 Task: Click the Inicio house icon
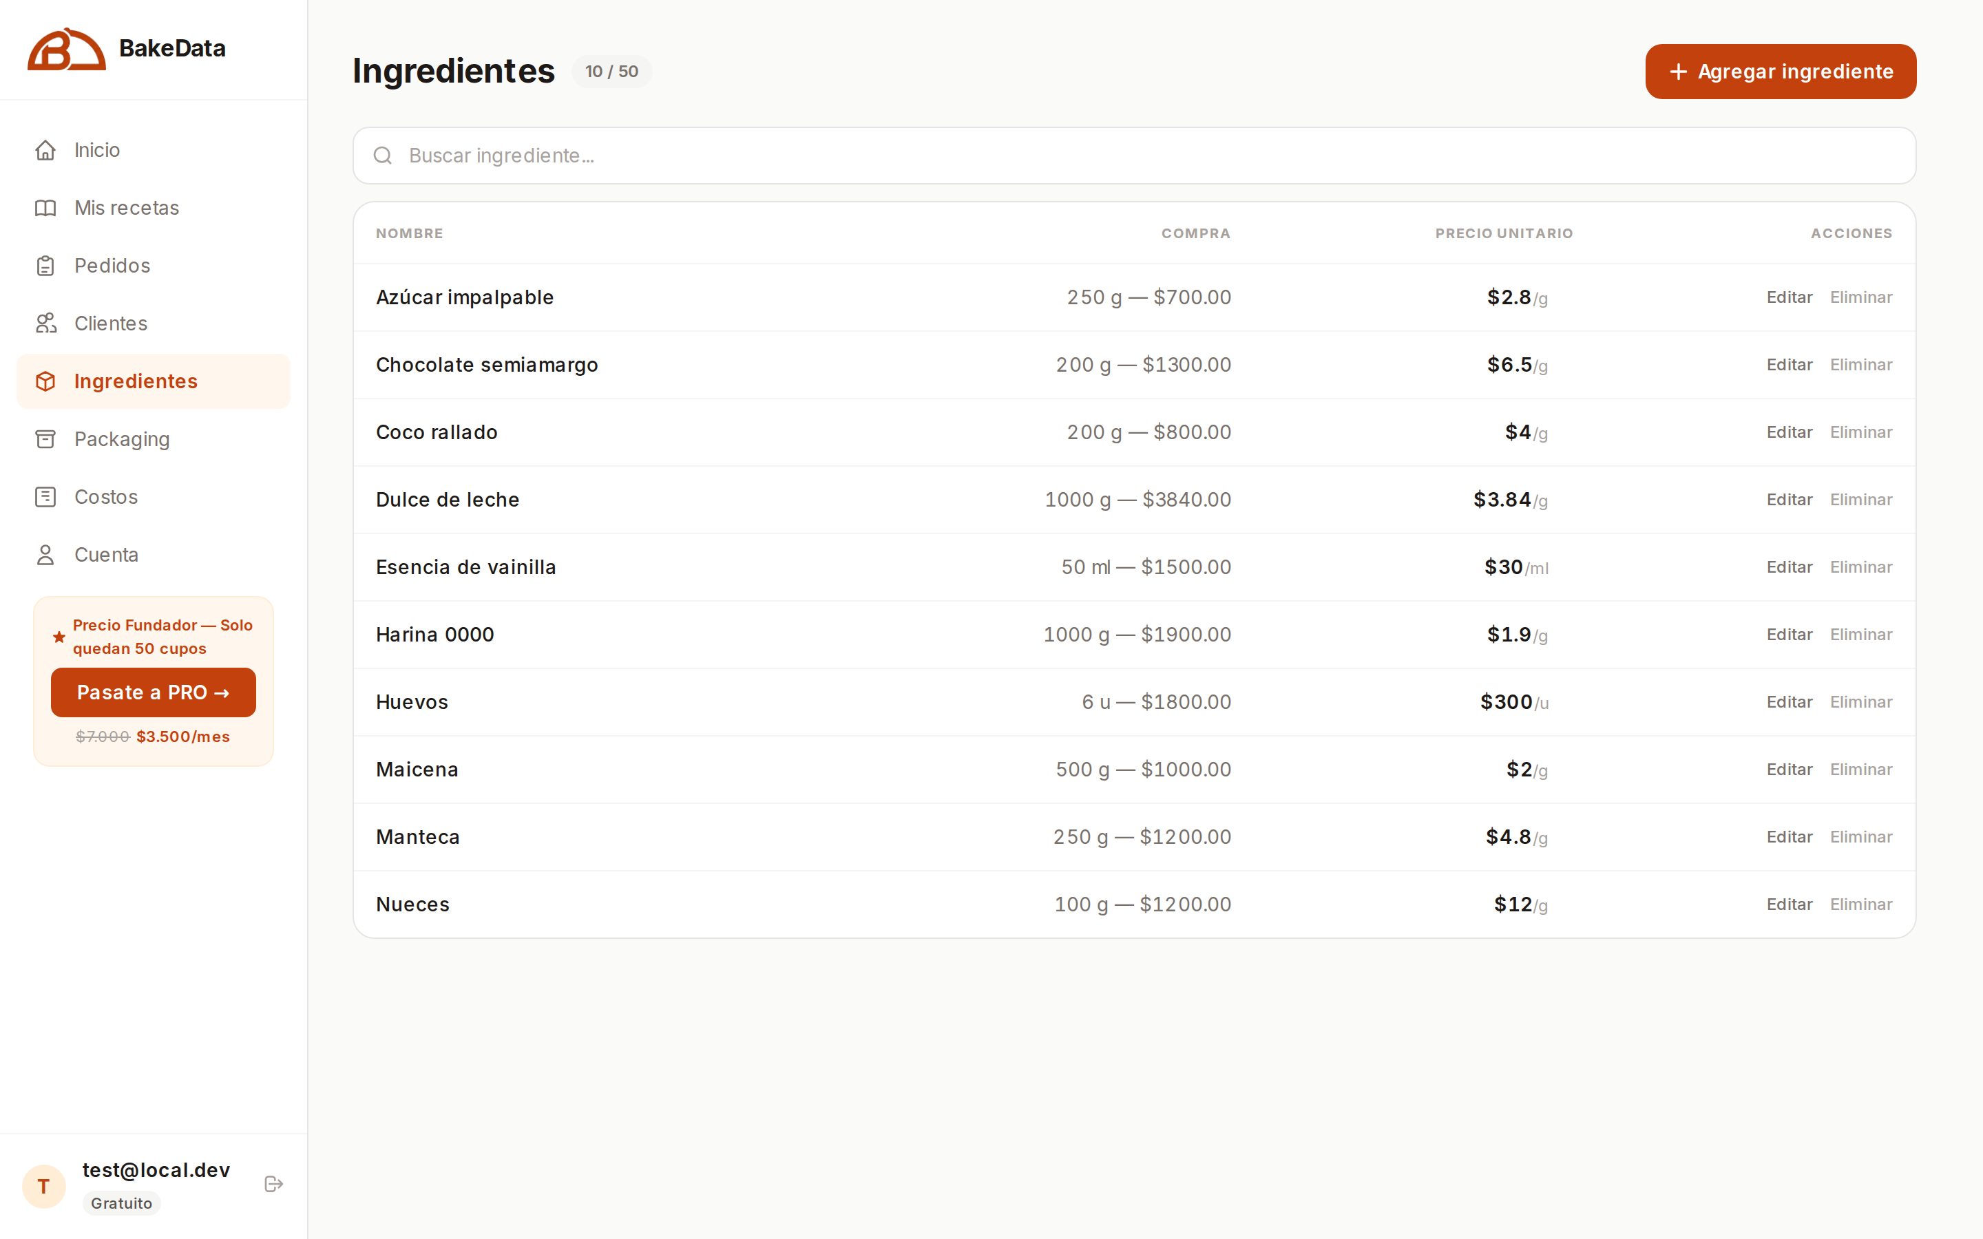click(46, 150)
